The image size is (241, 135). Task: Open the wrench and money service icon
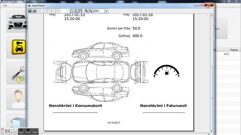click(16, 73)
